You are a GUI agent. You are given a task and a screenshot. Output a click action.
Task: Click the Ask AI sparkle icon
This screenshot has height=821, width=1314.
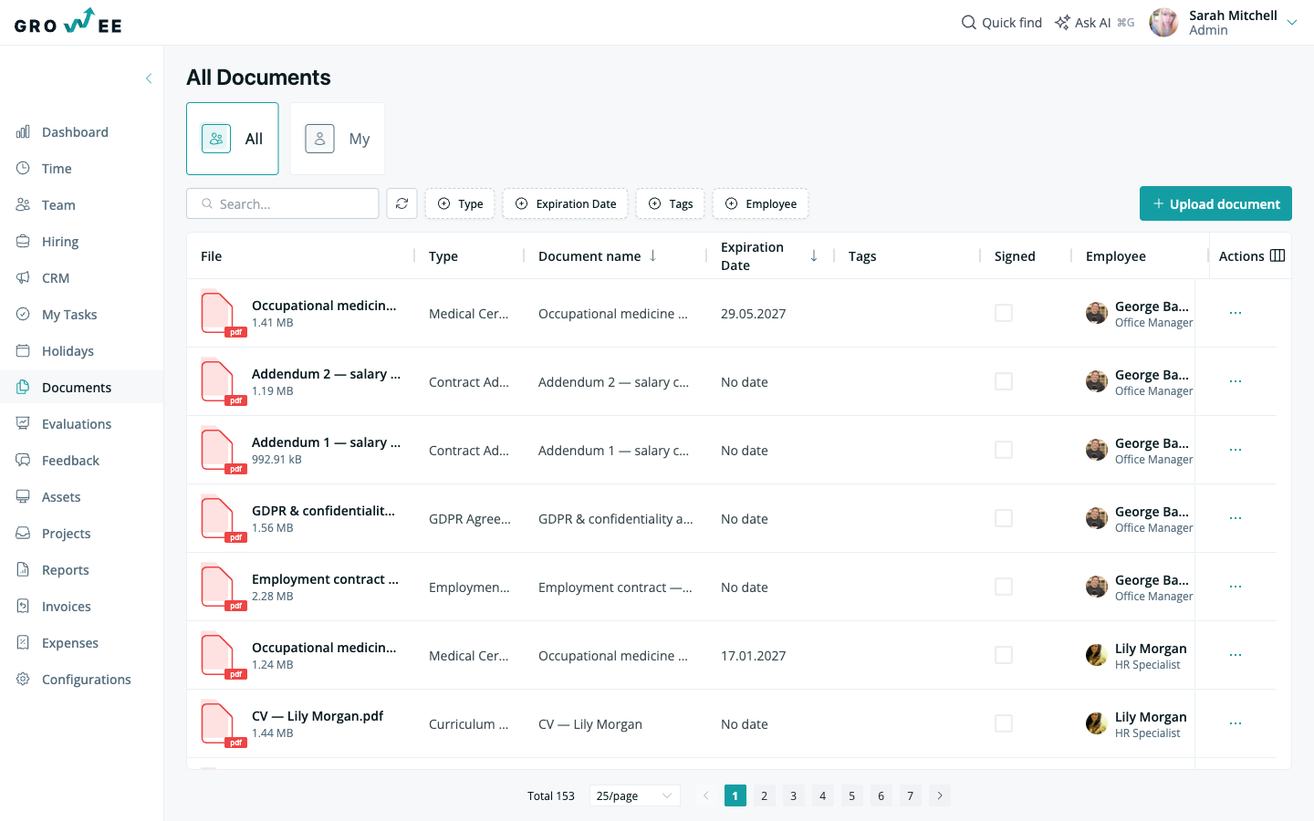pyautogui.click(x=1062, y=23)
